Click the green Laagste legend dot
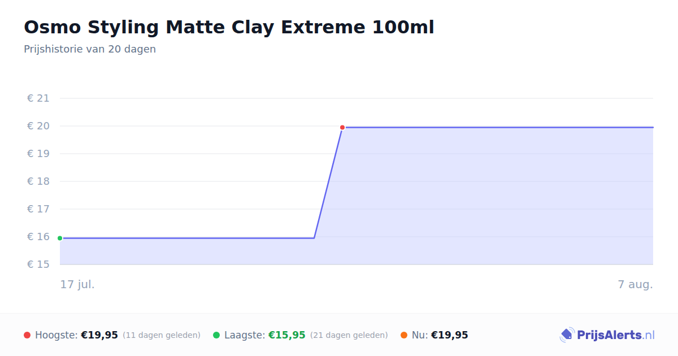This screenshot has height=356, width=678. pyautogui.click(x=216, y=335)
